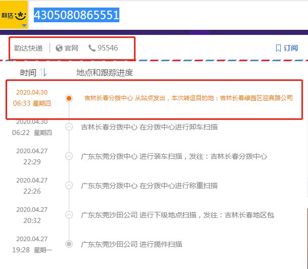Open the Yunda courier logo selector
The width and height of the screenshot is (308, 269).
14,15
